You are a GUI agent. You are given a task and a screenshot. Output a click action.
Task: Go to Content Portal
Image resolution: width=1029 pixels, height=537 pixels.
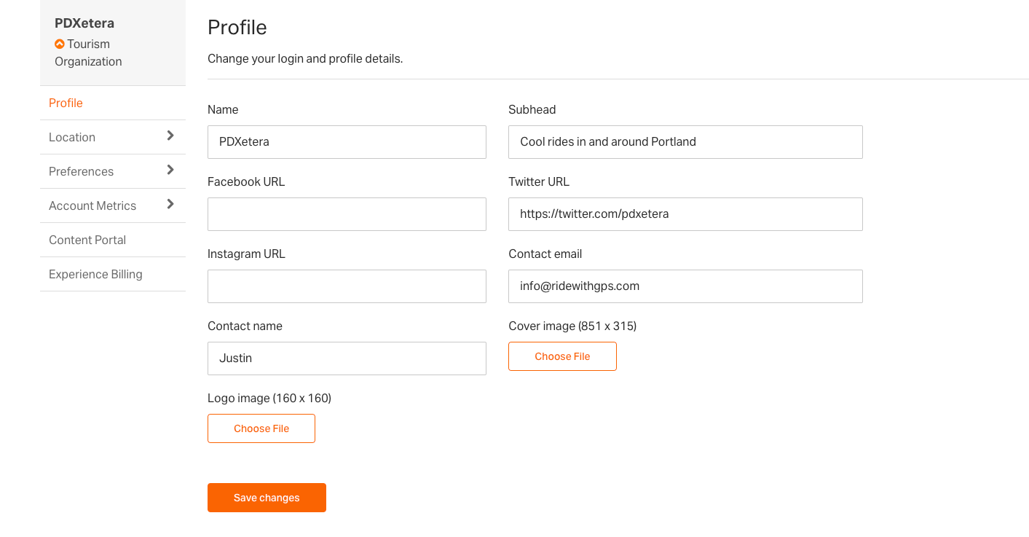point(113,240)
